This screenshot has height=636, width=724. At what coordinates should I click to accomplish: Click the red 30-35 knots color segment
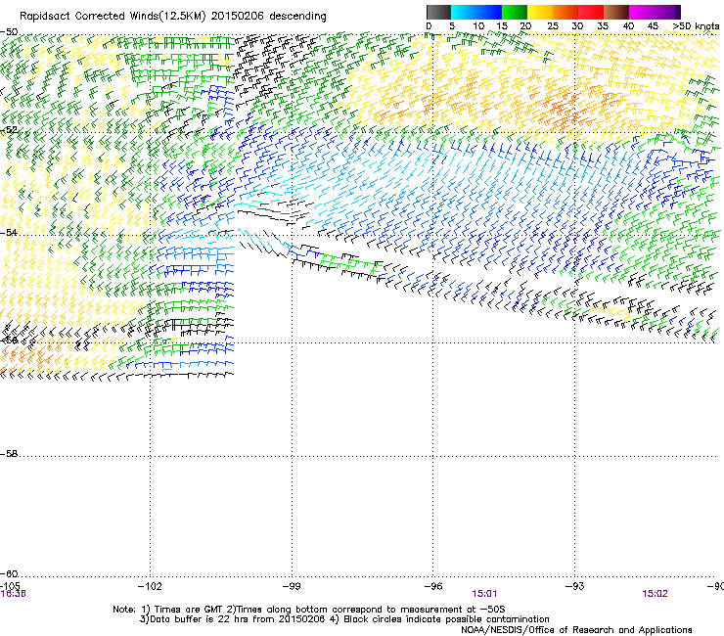click(591, 12)
